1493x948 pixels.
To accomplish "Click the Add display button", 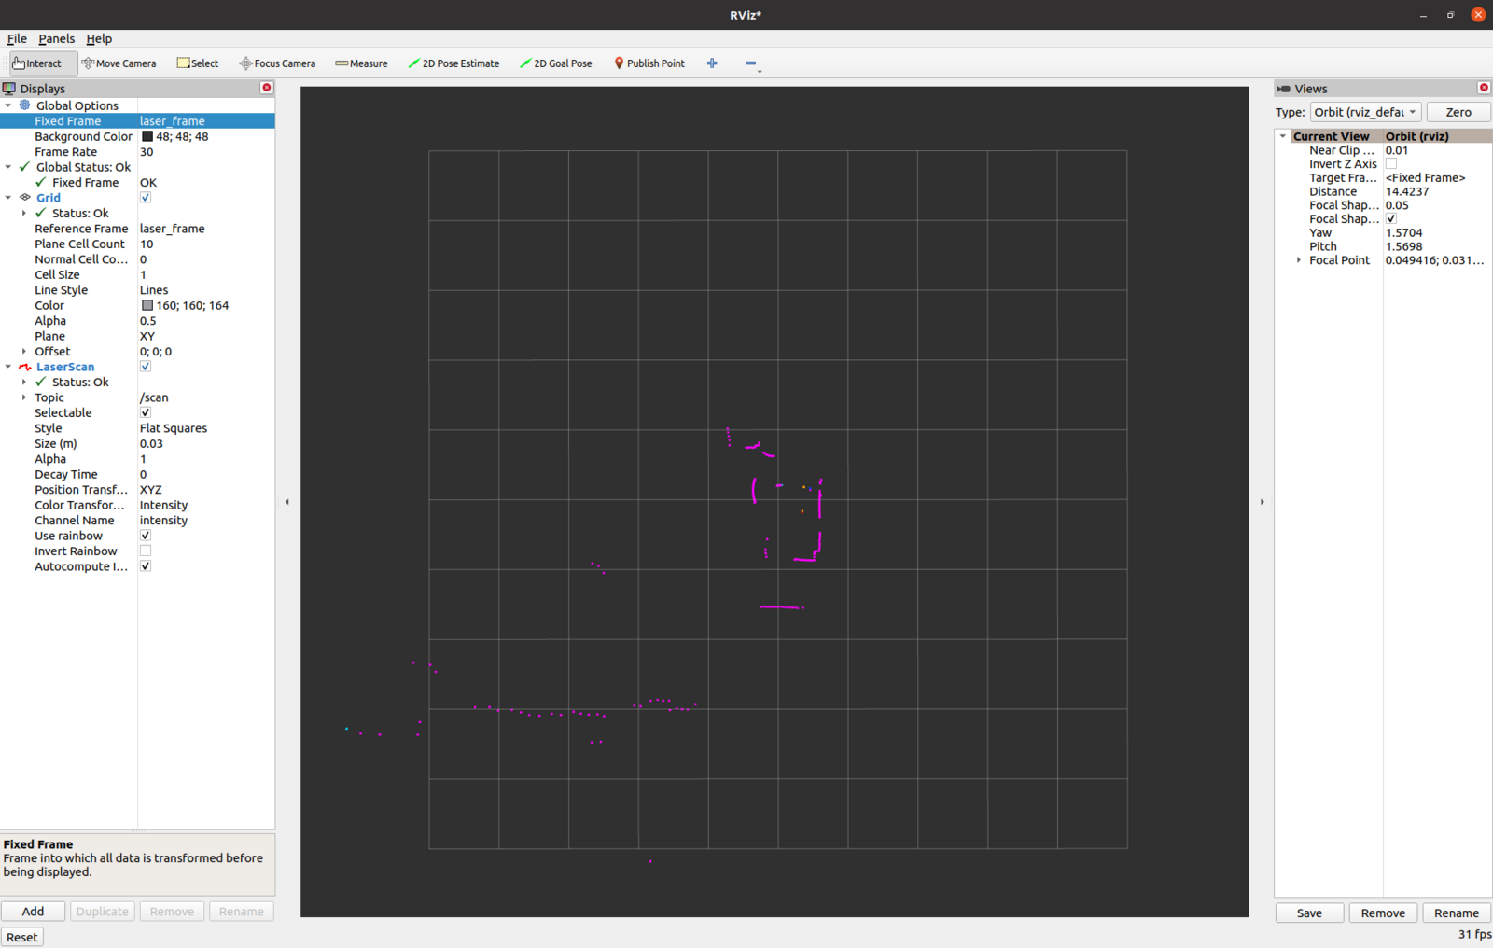I will pos(33,912).
